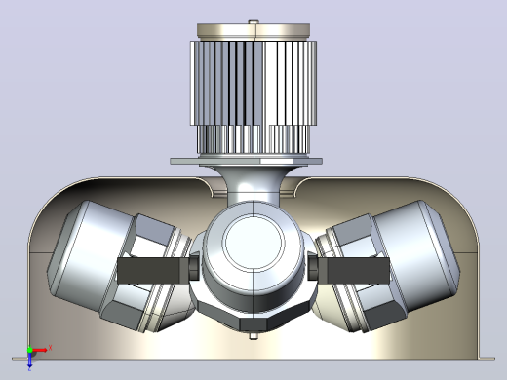
Task: Pick the flat mounting flange under the motor
Action: pos(247,161)
